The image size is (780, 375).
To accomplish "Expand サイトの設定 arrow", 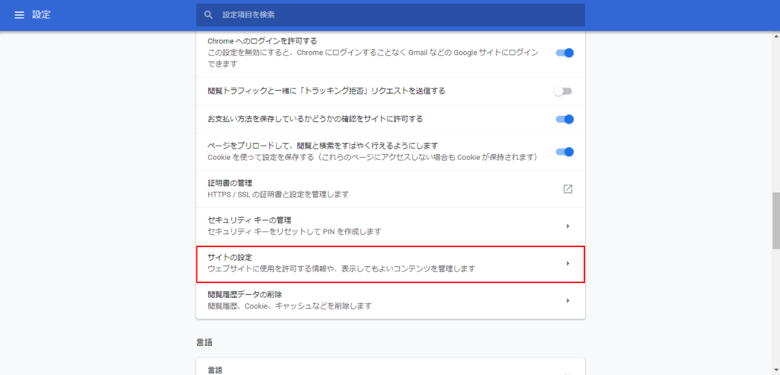I will coord(567,264).
